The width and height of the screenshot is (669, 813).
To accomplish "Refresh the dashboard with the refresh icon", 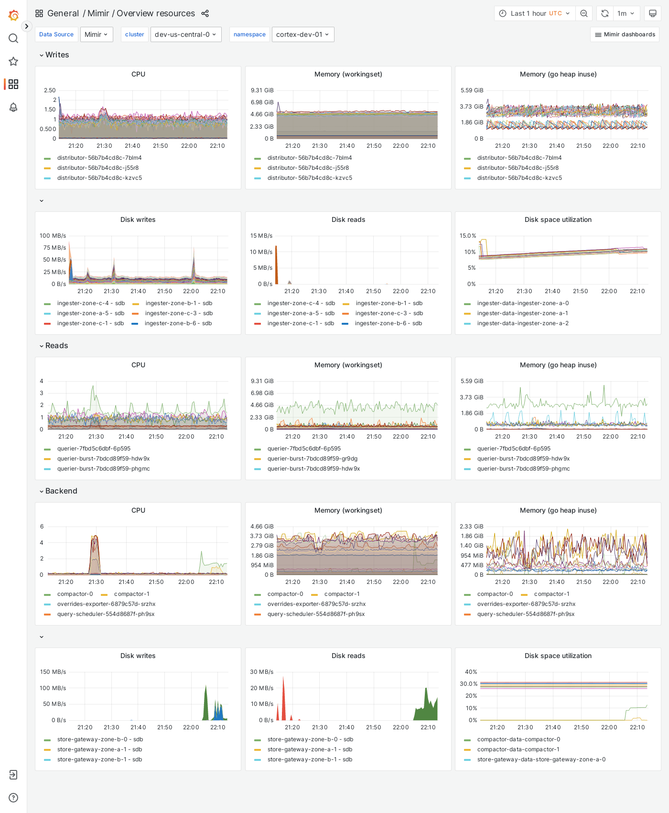I will (x=605, y=13).
